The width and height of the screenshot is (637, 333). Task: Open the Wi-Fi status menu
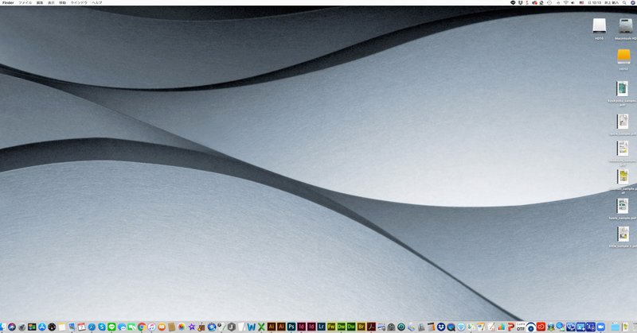click(566, 2)
